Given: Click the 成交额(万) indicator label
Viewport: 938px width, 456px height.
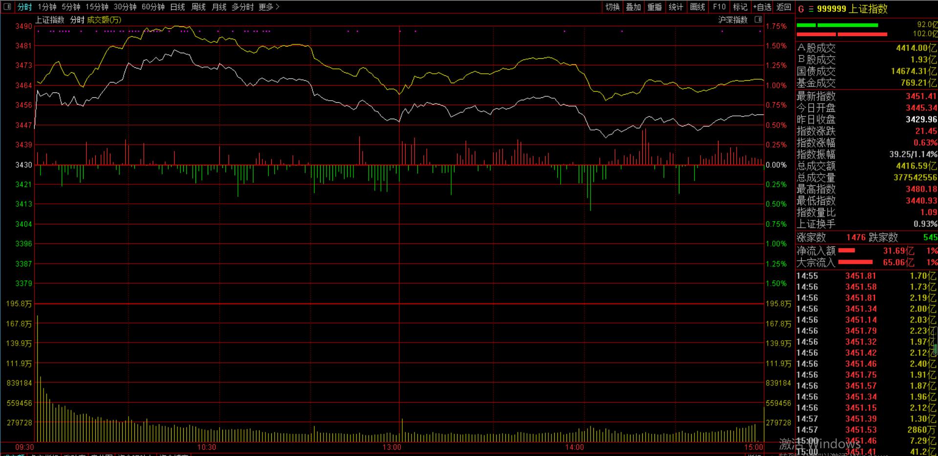Looking at the screenshot, I should coord(104,20).
